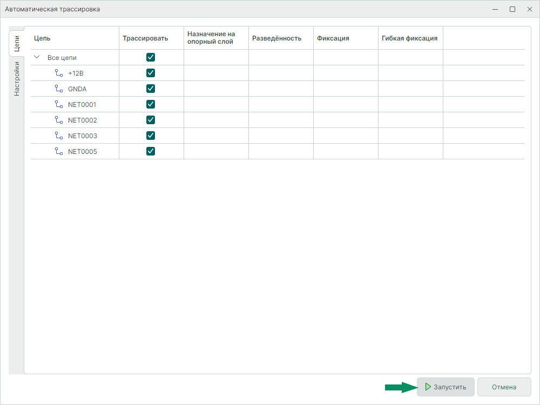The width and height of the screenshot is (540, 405).
Task: Click the net icon beside GNDA
Action: click(59, 89)
